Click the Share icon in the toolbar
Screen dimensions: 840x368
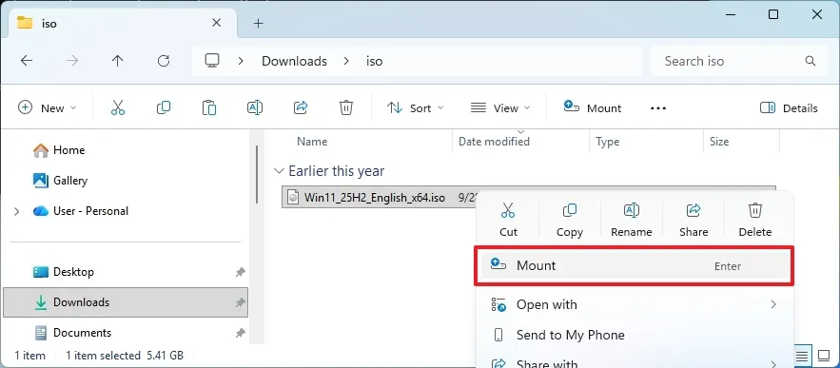pyautogui.click(x=301, y=108)
